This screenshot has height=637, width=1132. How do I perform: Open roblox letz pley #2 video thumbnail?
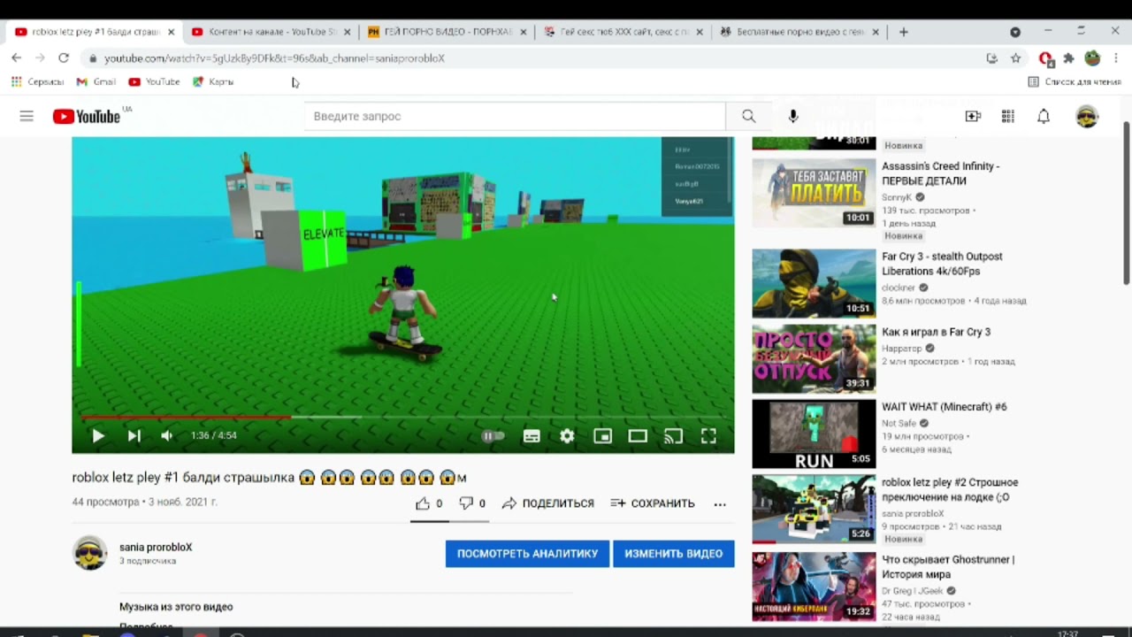click(814, 509)
